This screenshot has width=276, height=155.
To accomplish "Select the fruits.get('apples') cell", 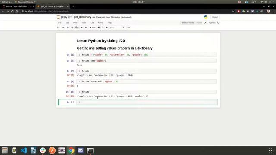I will pyautogui.click(x=147, y=61).
